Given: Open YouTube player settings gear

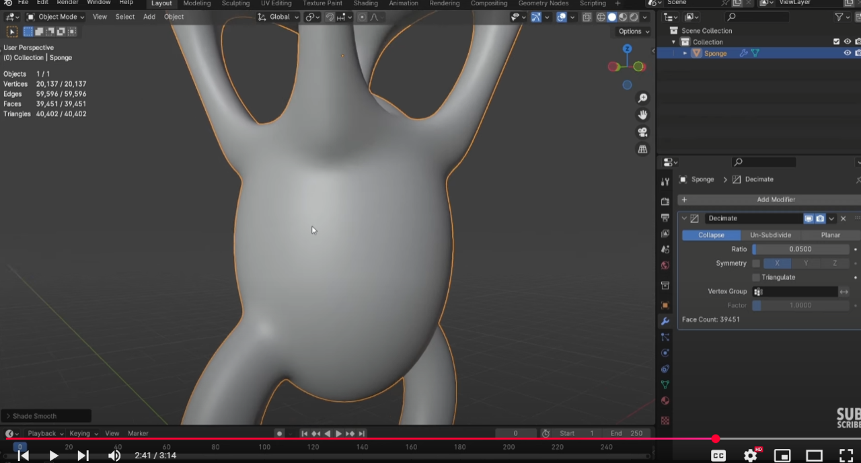Looking at the screenshot, I should coord(750,456).
